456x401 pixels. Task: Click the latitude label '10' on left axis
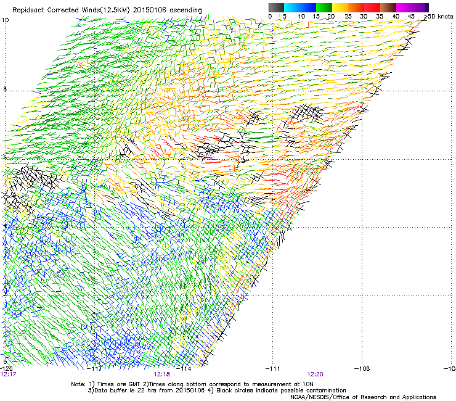(x=5, y=20)
